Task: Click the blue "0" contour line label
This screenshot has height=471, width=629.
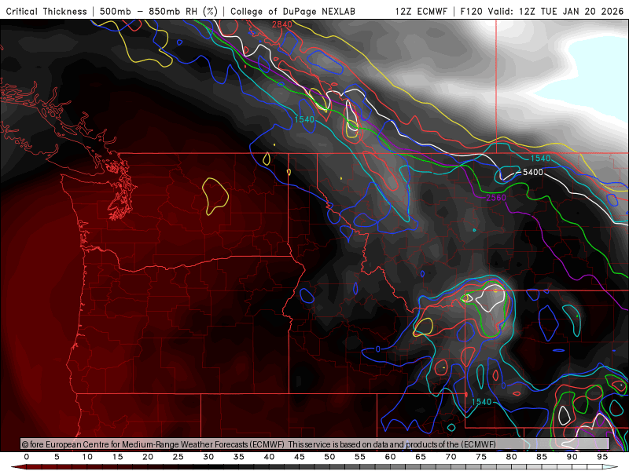Action: 378,349
